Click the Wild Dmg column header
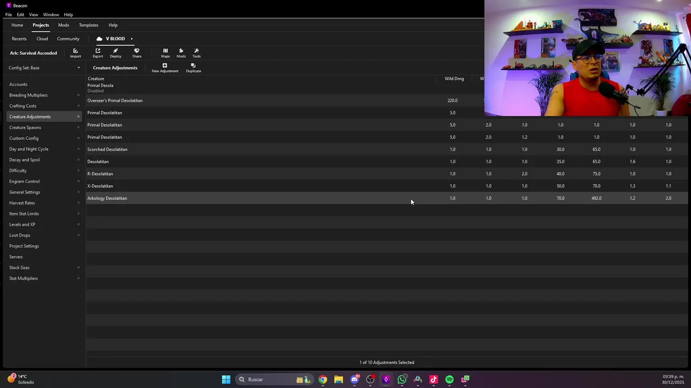The image size is (691, 388). 454,79
